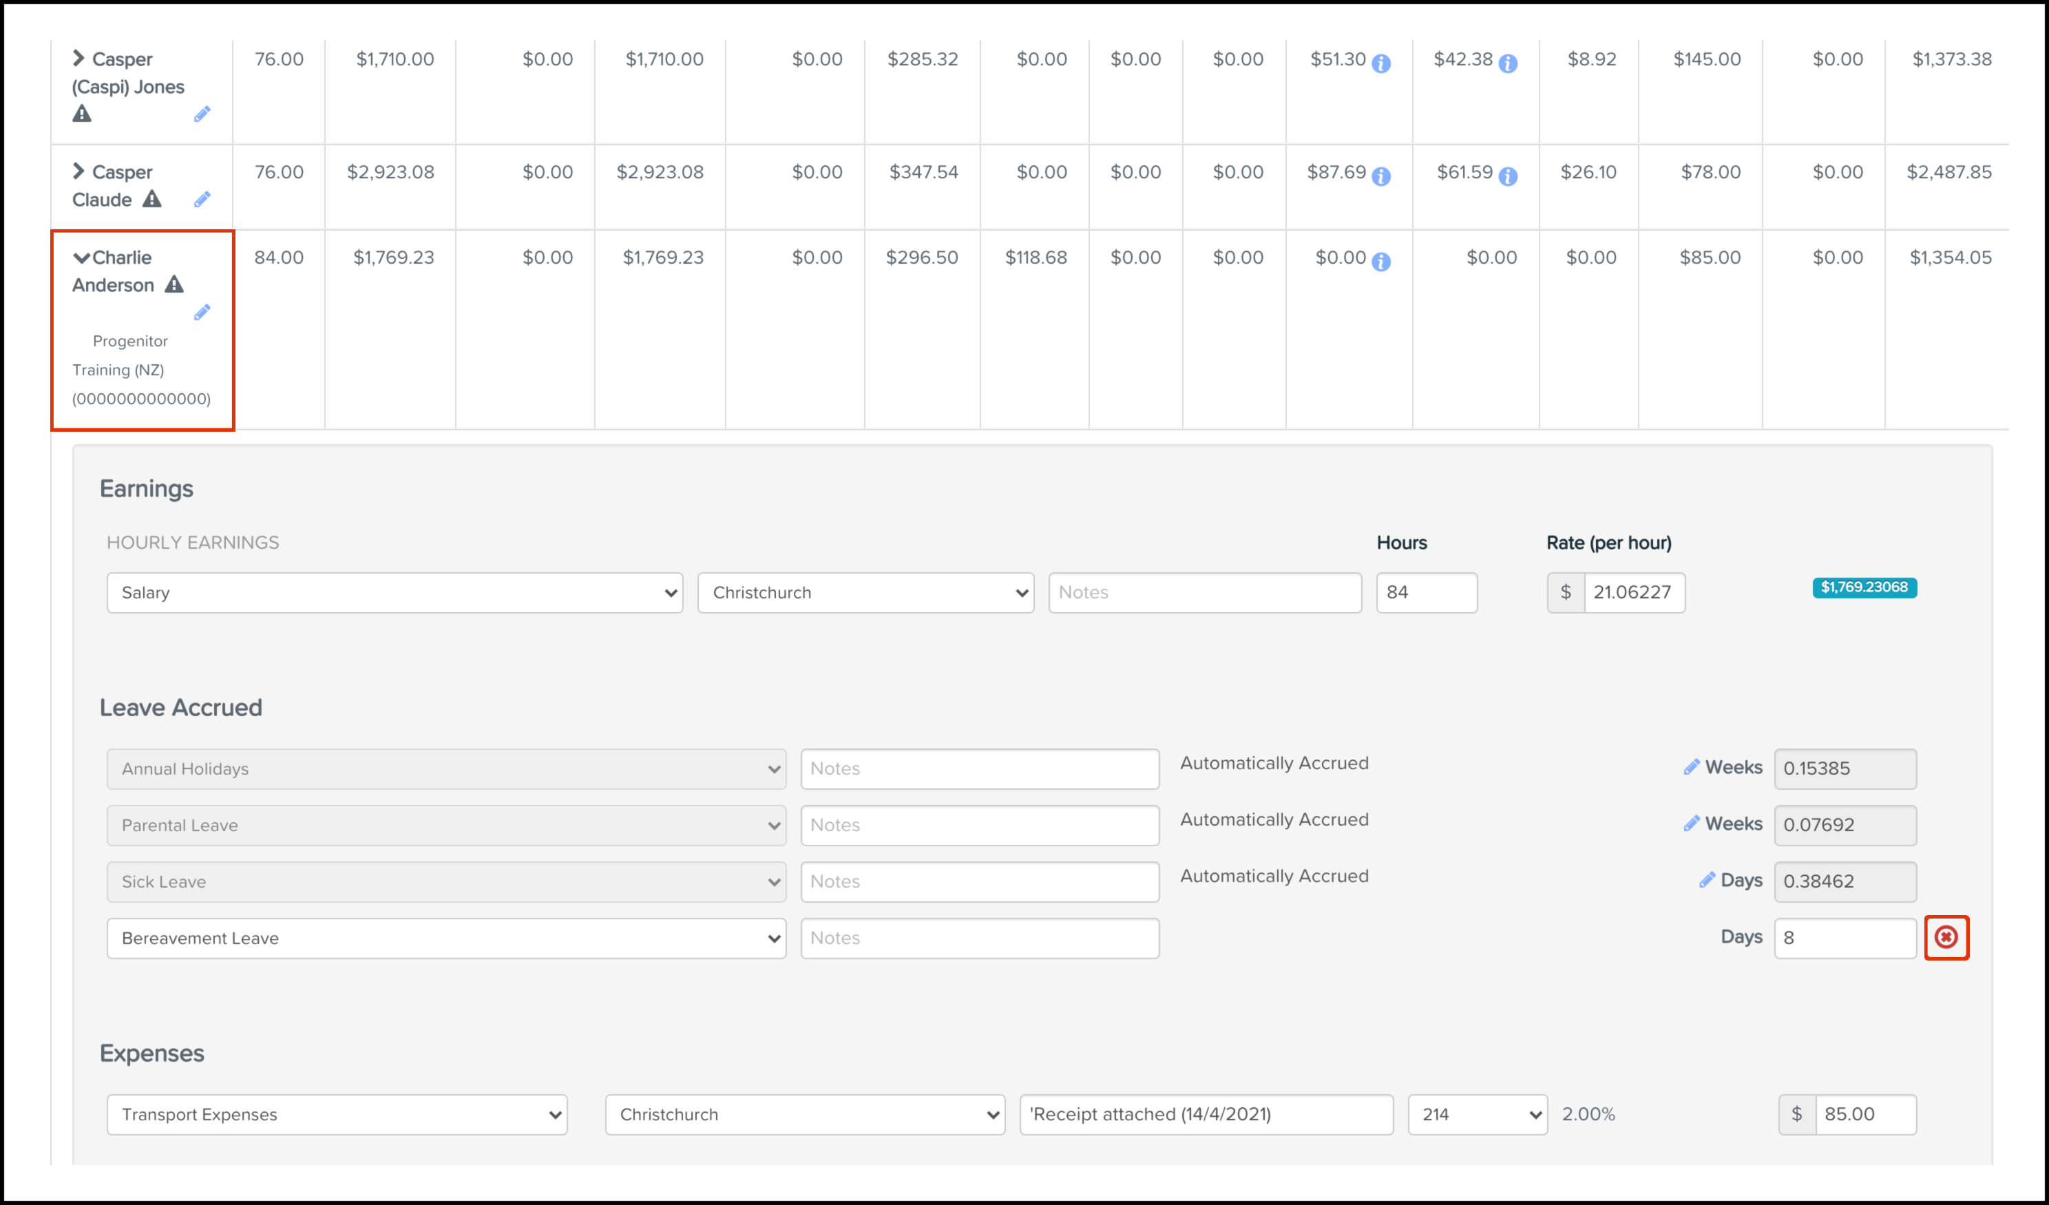Screen dimensions: 2049x1205
Task: Click the info icon beside $61.59
Action: tap(1507, 176)
